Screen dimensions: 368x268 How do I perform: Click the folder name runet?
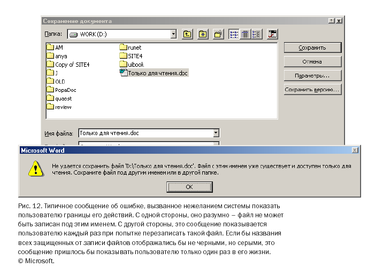(134, 48)
